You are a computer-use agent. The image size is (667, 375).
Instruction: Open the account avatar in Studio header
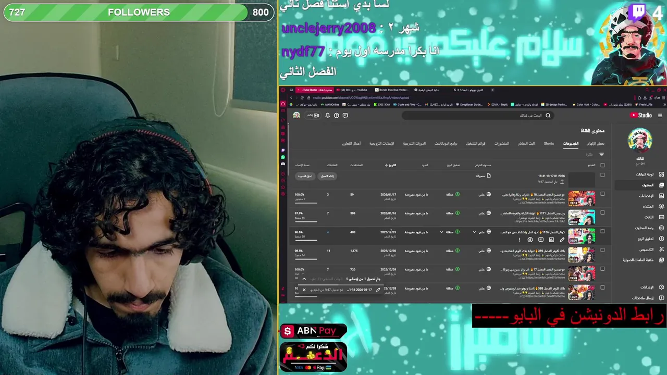[297, 116]
